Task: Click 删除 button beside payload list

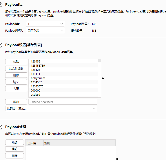Action: tap(16, 75)
